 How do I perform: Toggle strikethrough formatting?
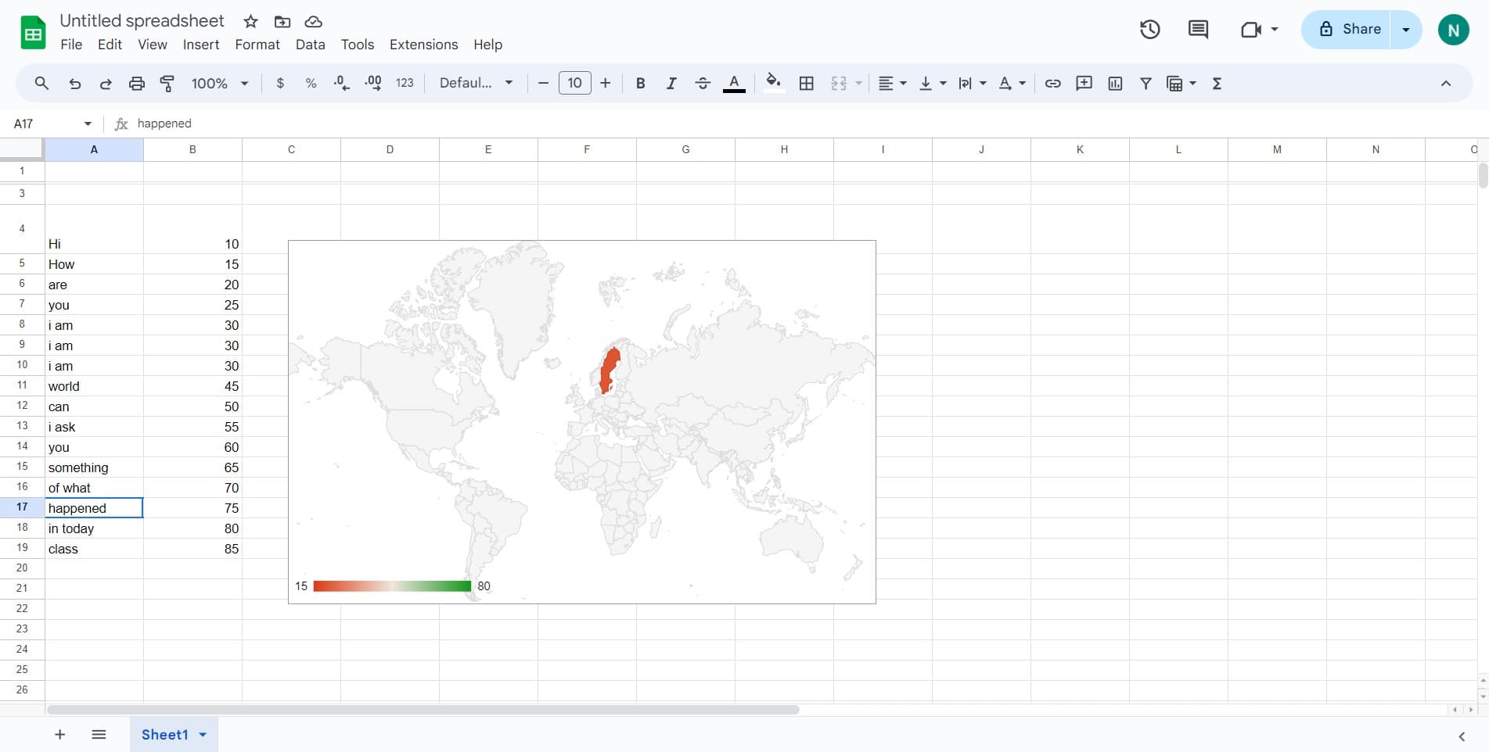[x=702, y=84]
